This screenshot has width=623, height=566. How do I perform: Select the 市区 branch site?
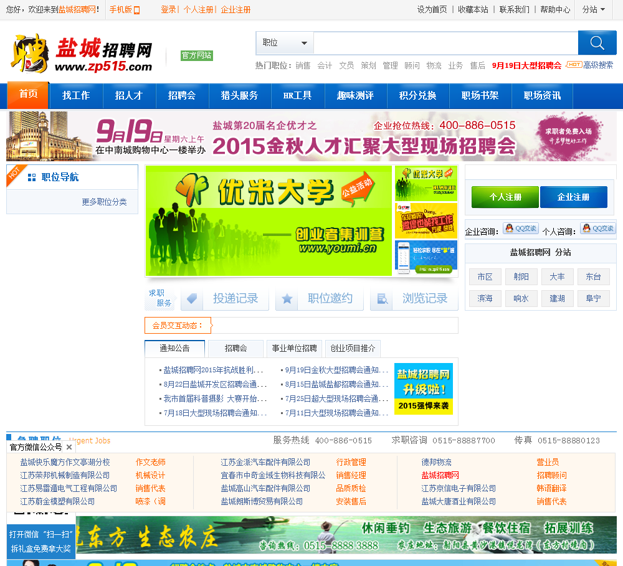(485, 277)
